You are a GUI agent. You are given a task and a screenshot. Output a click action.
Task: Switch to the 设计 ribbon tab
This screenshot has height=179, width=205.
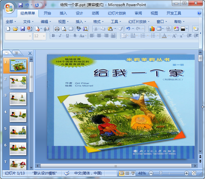pos(79,13)
